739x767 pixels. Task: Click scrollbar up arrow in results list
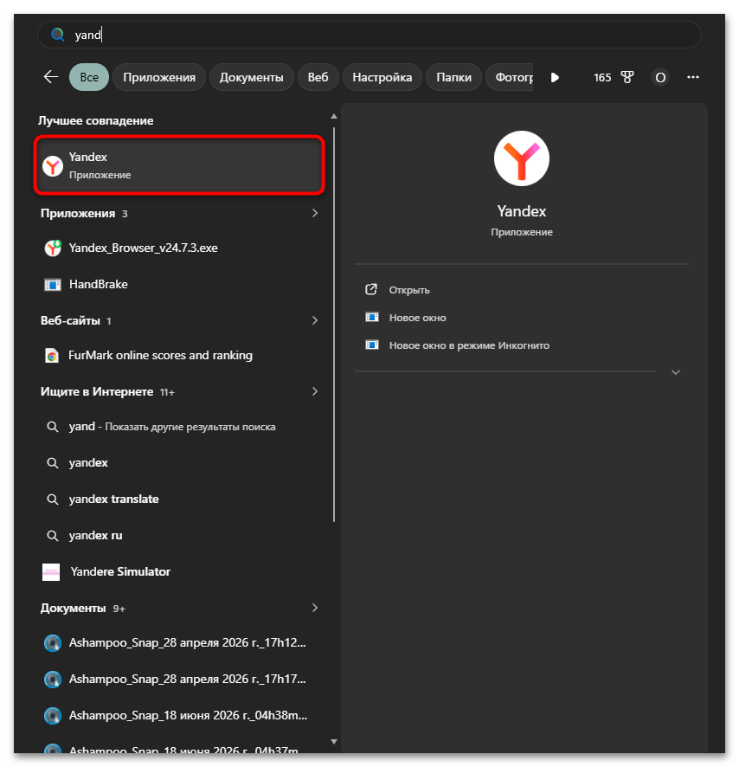(x=334, y=116)
